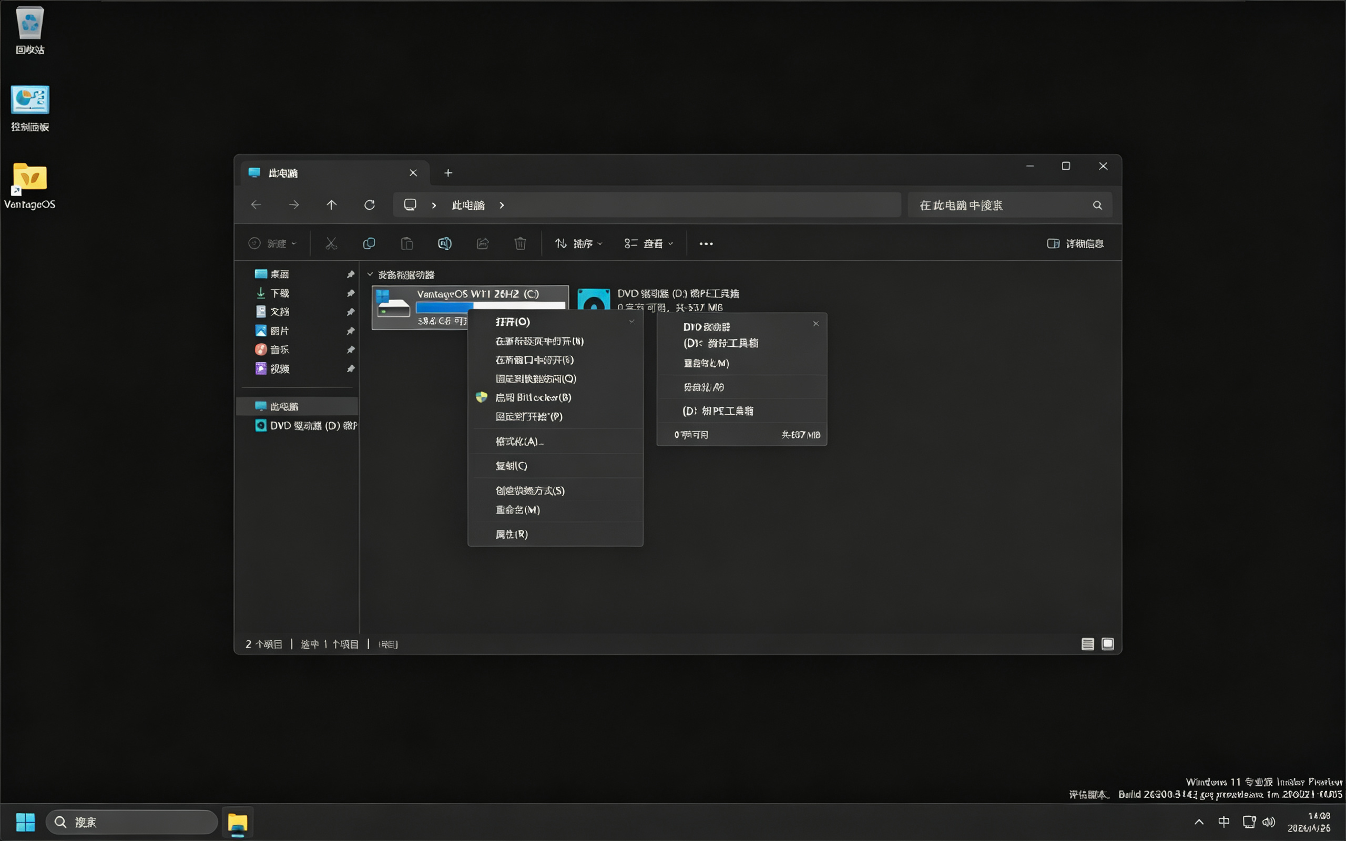Close the DVD drive info popup
1346x841 pixels.
coord(816,324)
